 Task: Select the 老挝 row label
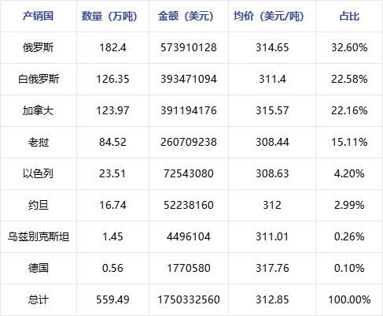click(x=39, y=142)
